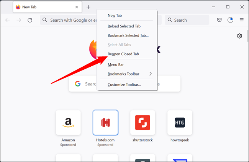Click the vertical scrollbar thumb
The height and width of the screenshot is (162, 249).
[248, 36]
